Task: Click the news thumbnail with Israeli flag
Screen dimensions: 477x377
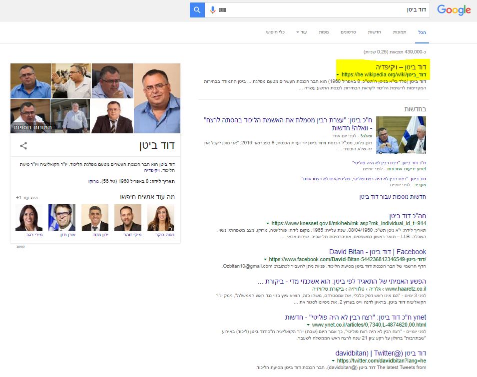Action: coord(401,135)
